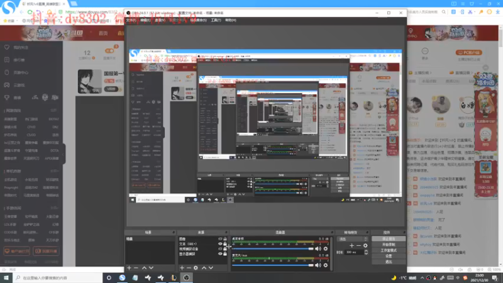This screenshot has width=503, height=283.
Task: Toggle the lock of the 视频捕获设备 source
Action: pos(225,248)
